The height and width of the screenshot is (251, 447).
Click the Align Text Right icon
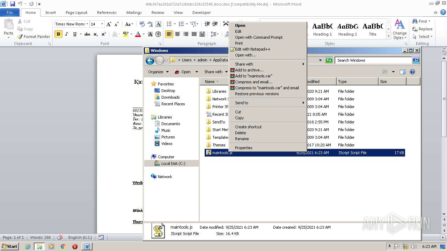pos(186,34)
